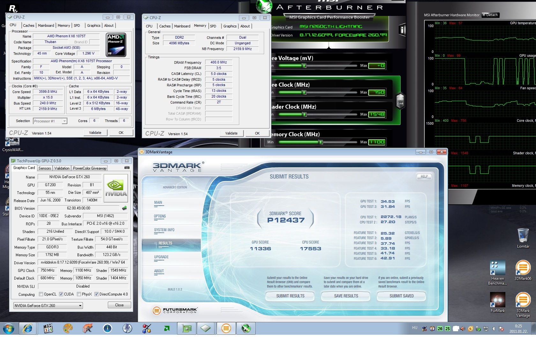536x343 pixels.
Task: Click the Core Clock slider handle in Afterburner
Action: (x=304, y=92)
